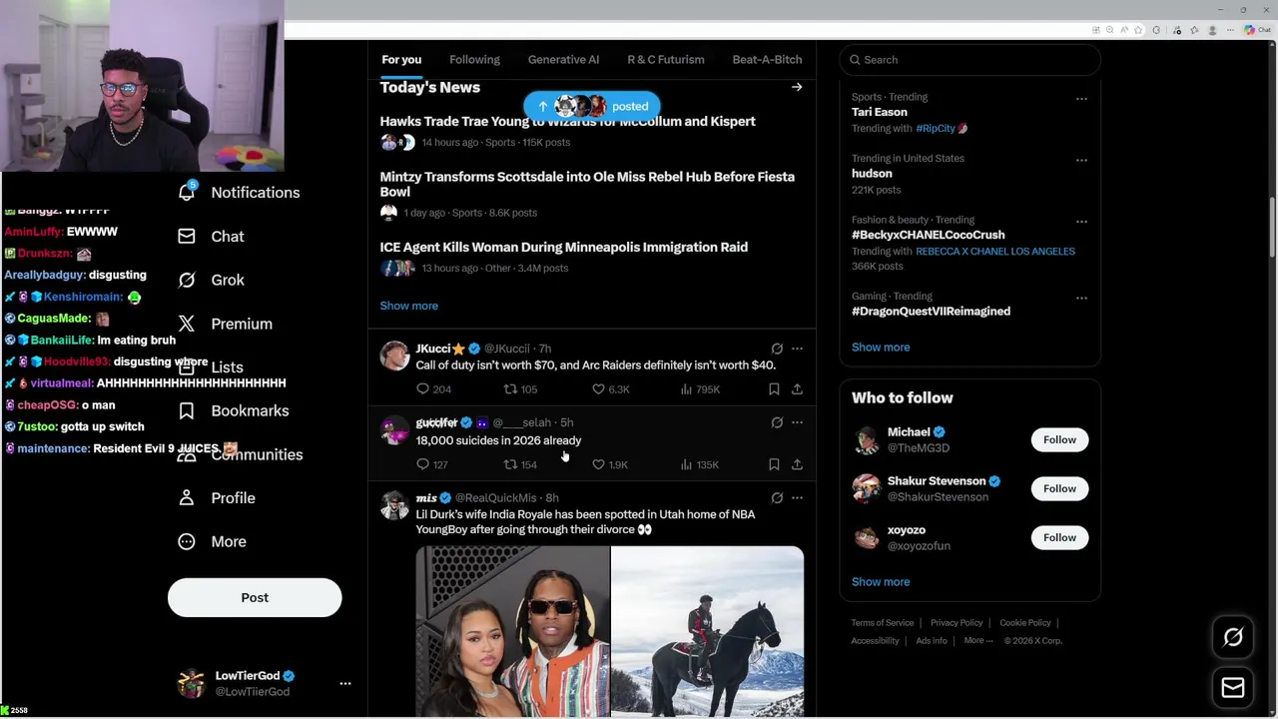Share the 18,000 suicides post
Screen dimensions: 1278x719
click(797, 464)
